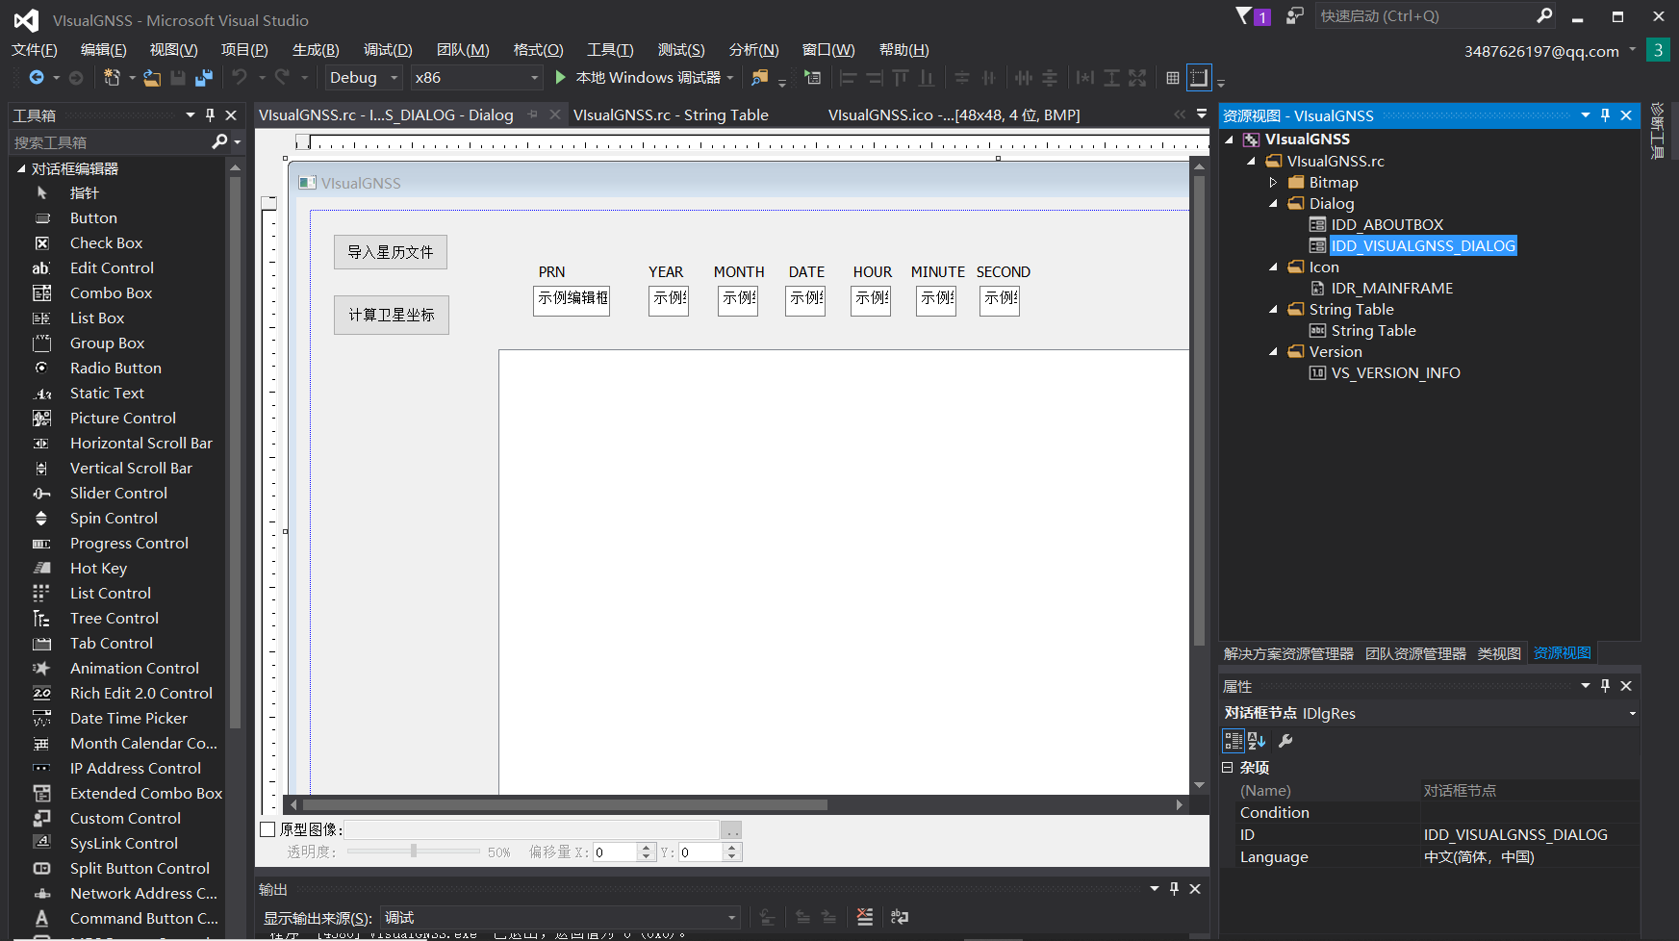The height and width of the screenshot is (941, 1679).
Task: Click the New Project toolbar icon
Action: 112,78
